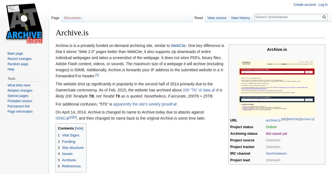Open Page information link
332x174 pixels.
click(20, 112)
